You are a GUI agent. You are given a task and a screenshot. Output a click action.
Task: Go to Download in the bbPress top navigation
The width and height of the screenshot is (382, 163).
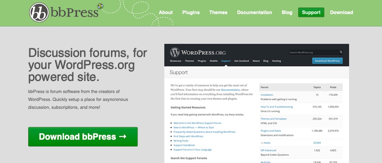342,12
